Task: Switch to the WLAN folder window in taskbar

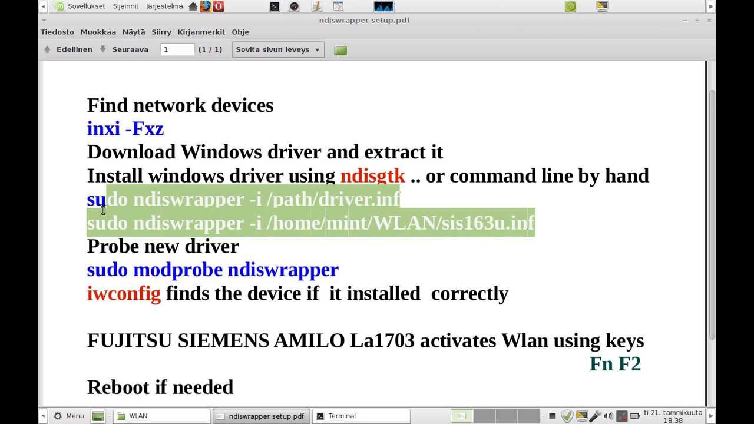Action: [x=161, y=416]
